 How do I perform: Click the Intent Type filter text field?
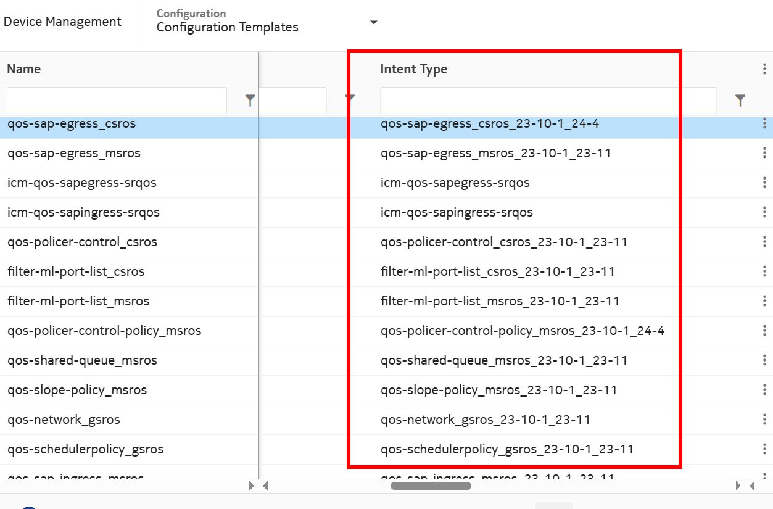(x=548, y=101)
